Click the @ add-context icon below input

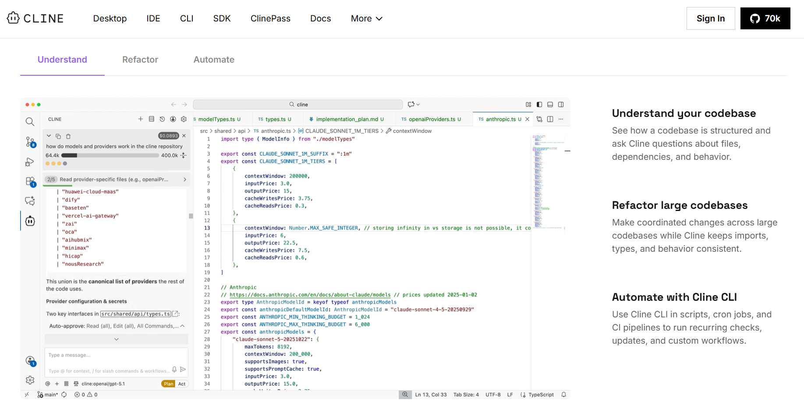pos(48,383)
